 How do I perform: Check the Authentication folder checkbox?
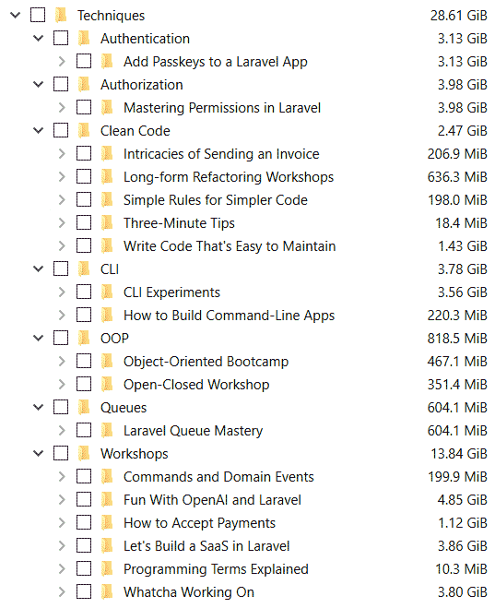61,38
